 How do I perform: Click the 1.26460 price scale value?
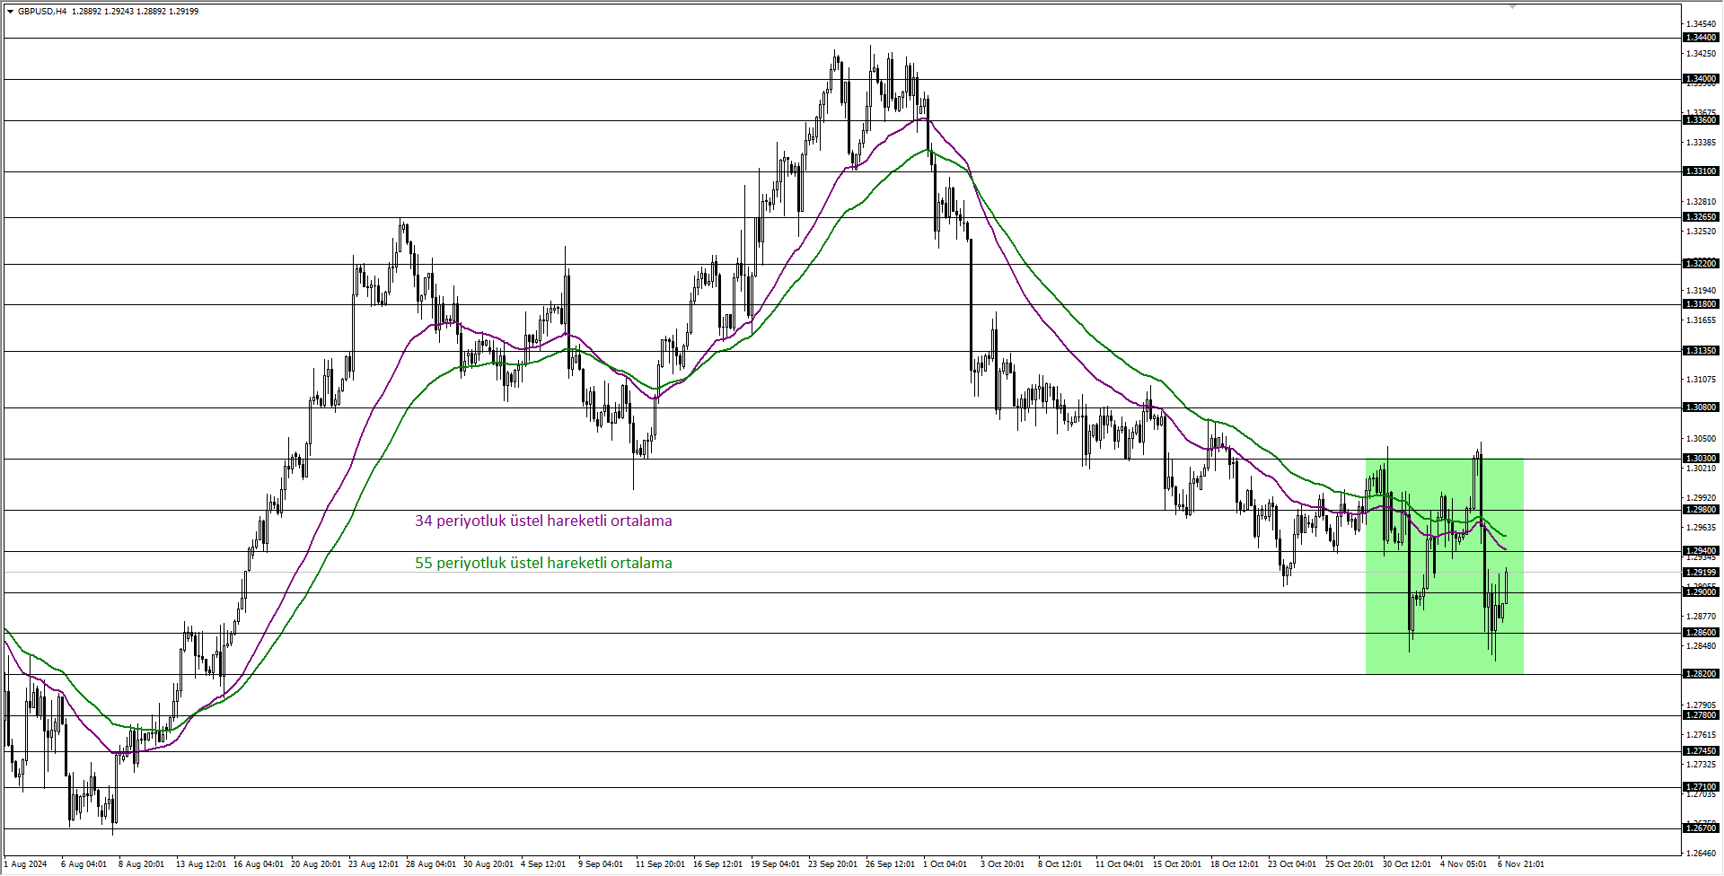click(x=1701, y=854)
